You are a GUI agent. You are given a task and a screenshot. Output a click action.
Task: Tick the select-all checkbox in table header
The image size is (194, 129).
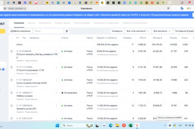click(12, 38)
